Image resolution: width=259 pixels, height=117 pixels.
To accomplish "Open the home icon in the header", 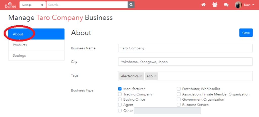I will pos(203,5).
